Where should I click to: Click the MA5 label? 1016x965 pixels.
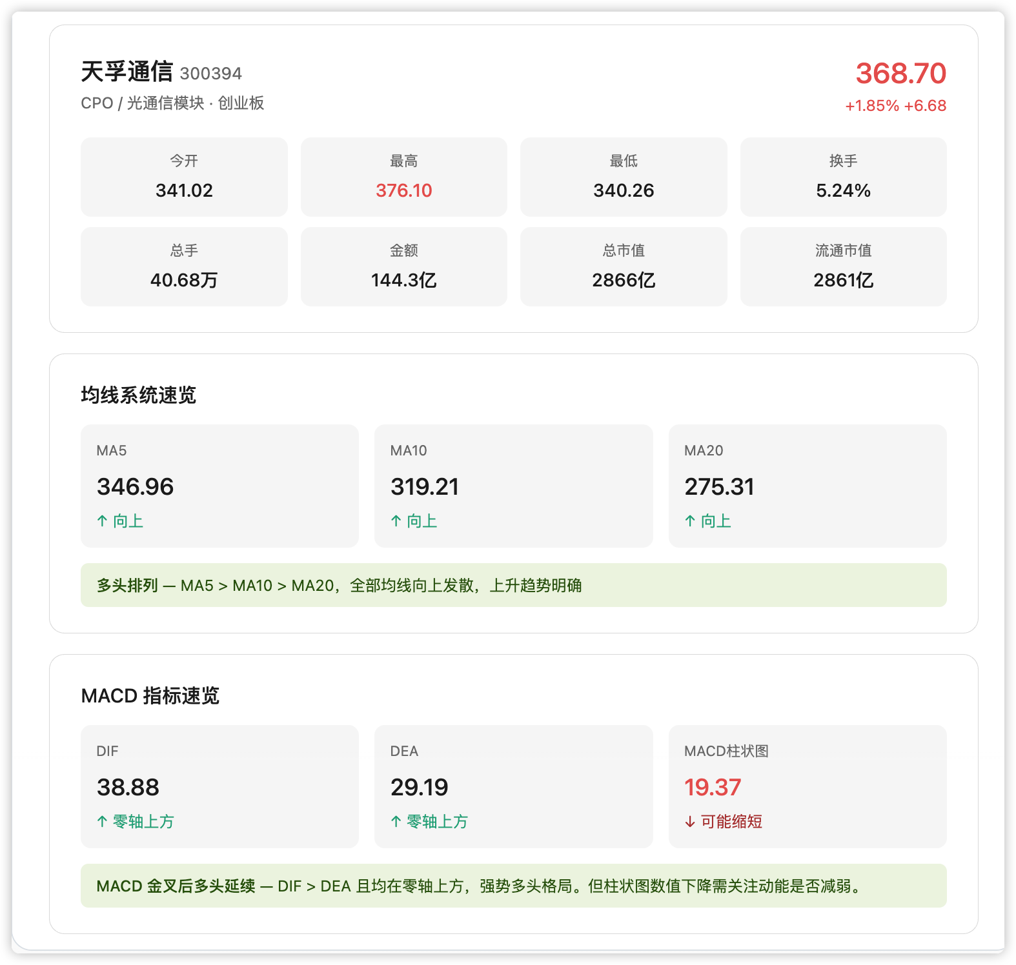[112, 451]
